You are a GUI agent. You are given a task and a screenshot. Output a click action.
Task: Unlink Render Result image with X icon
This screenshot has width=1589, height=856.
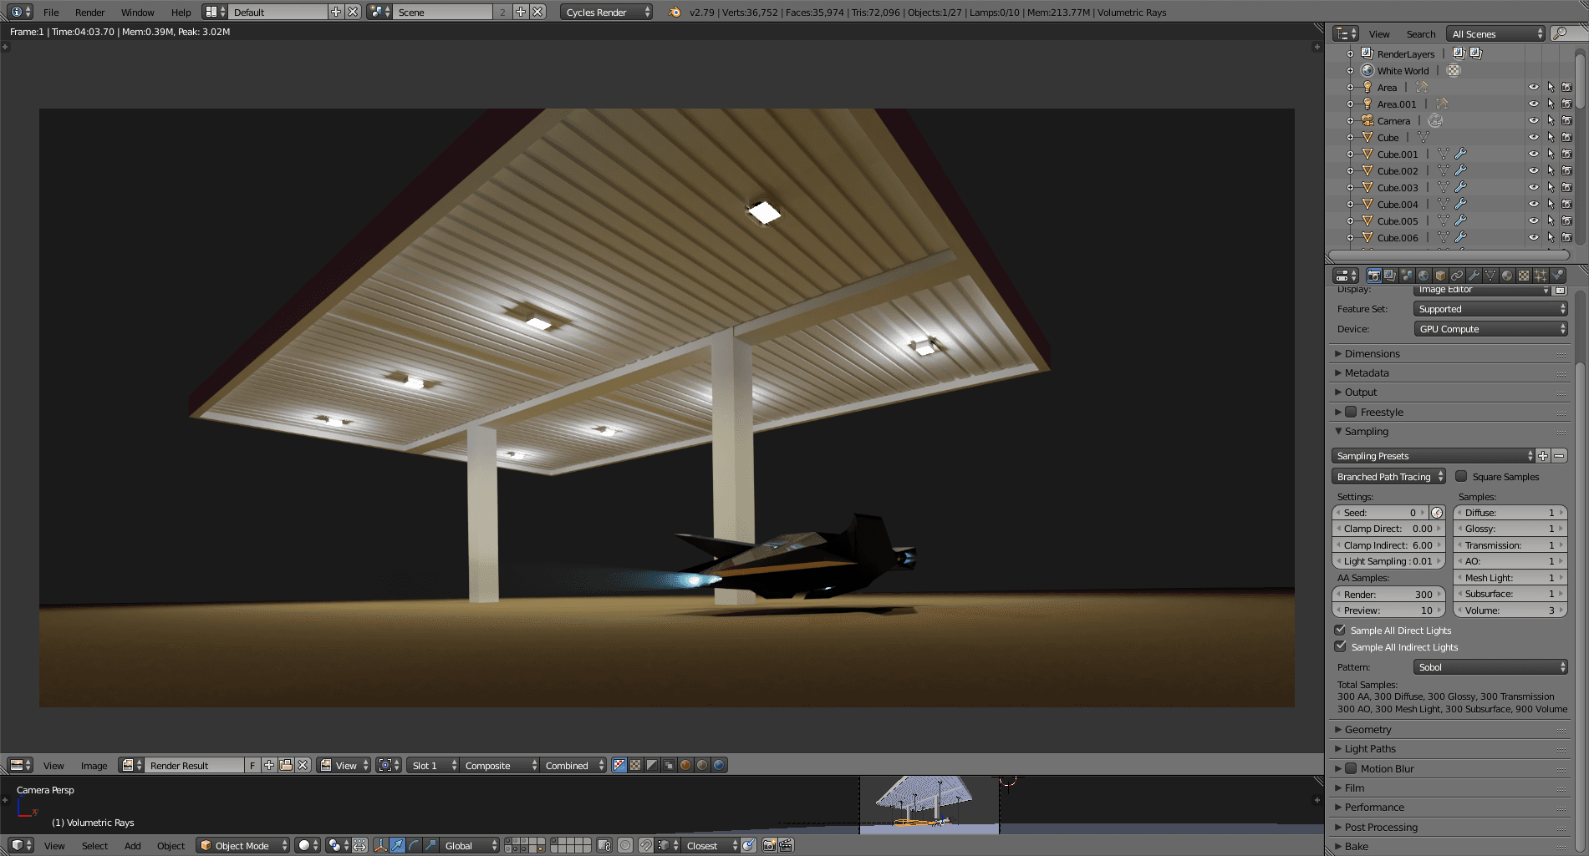click(x=303, y=765)
